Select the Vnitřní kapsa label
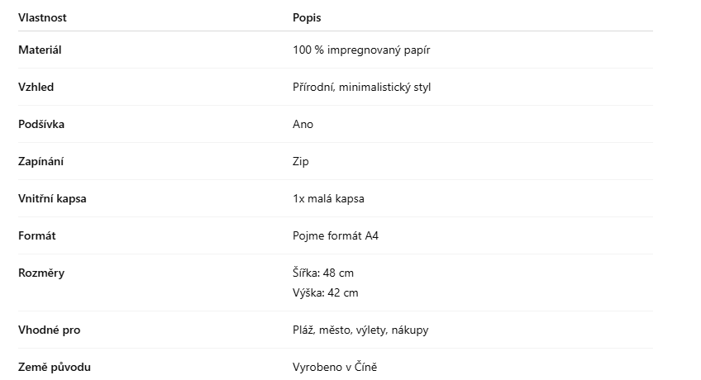The height and width of the screenshot is (380, 701). (x=52, y=198)
